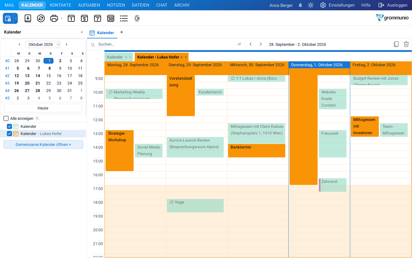
Task: Click Ausloggen to log out
Action: (x=393, y=5)
